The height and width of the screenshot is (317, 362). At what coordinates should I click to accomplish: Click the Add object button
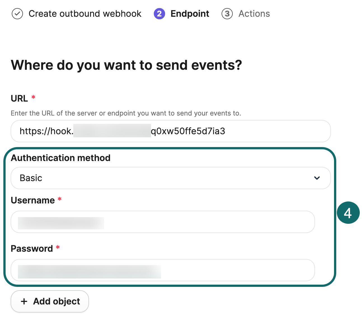pos(50,301)
